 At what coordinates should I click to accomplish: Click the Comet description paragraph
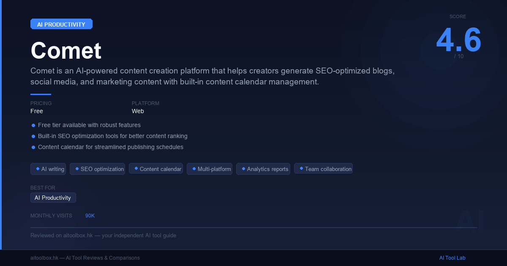point(213,76)
